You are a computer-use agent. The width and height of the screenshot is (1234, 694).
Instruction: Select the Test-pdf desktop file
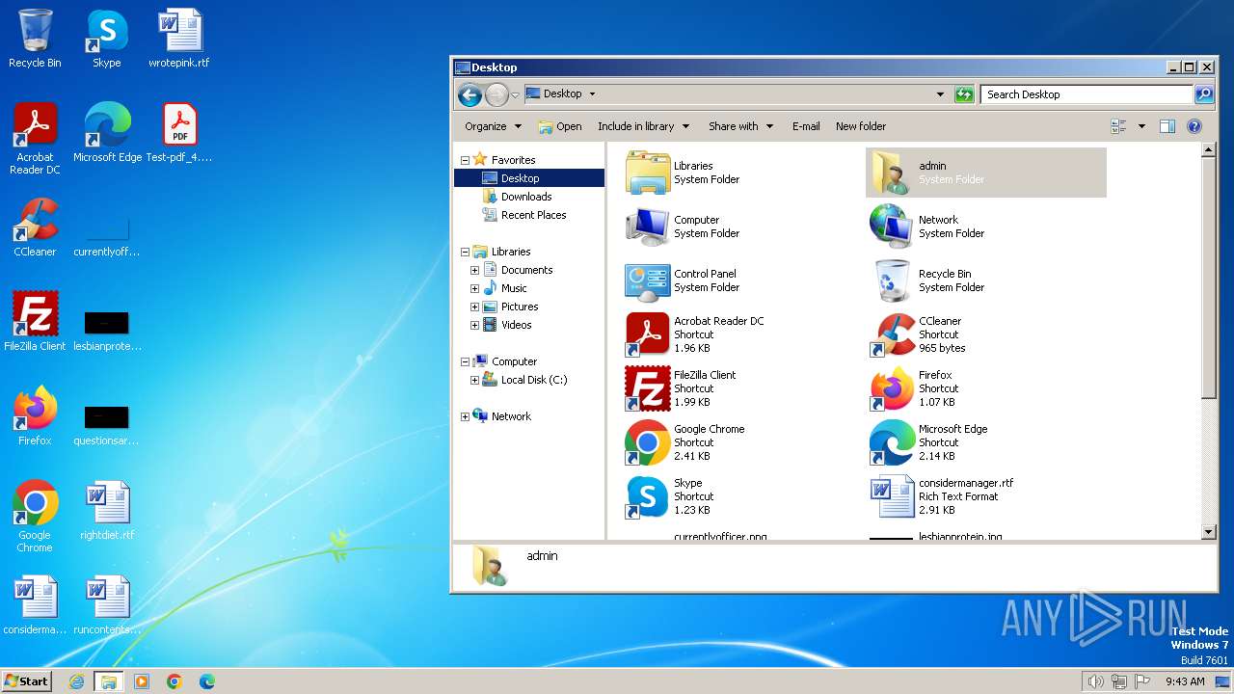pos(179,133)
